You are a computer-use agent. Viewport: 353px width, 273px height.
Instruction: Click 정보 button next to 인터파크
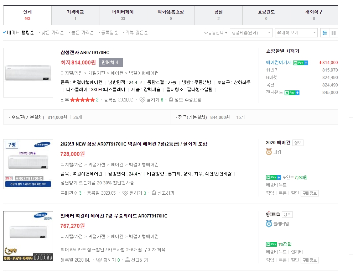click(287, 215)
